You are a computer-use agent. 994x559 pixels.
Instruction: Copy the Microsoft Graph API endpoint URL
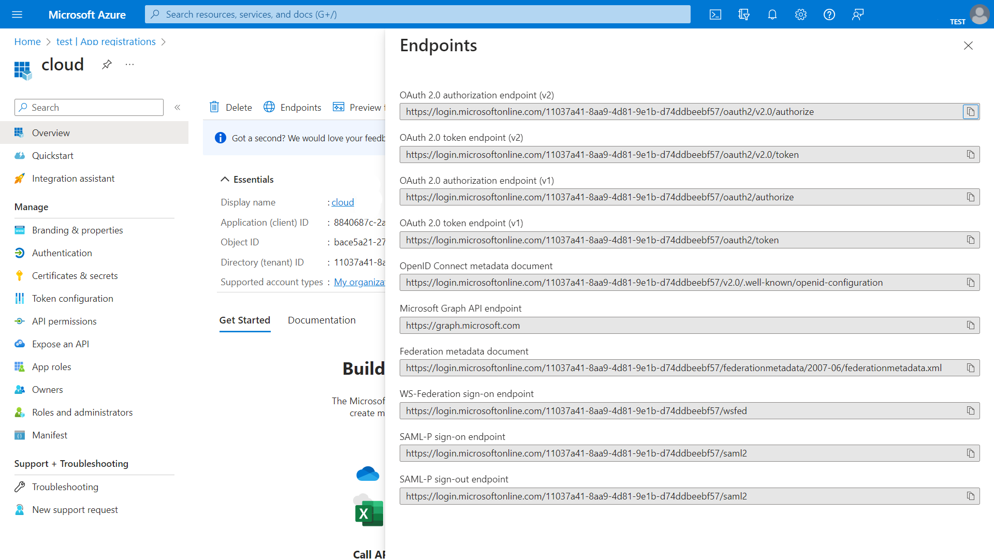click(x=970, y=326)
